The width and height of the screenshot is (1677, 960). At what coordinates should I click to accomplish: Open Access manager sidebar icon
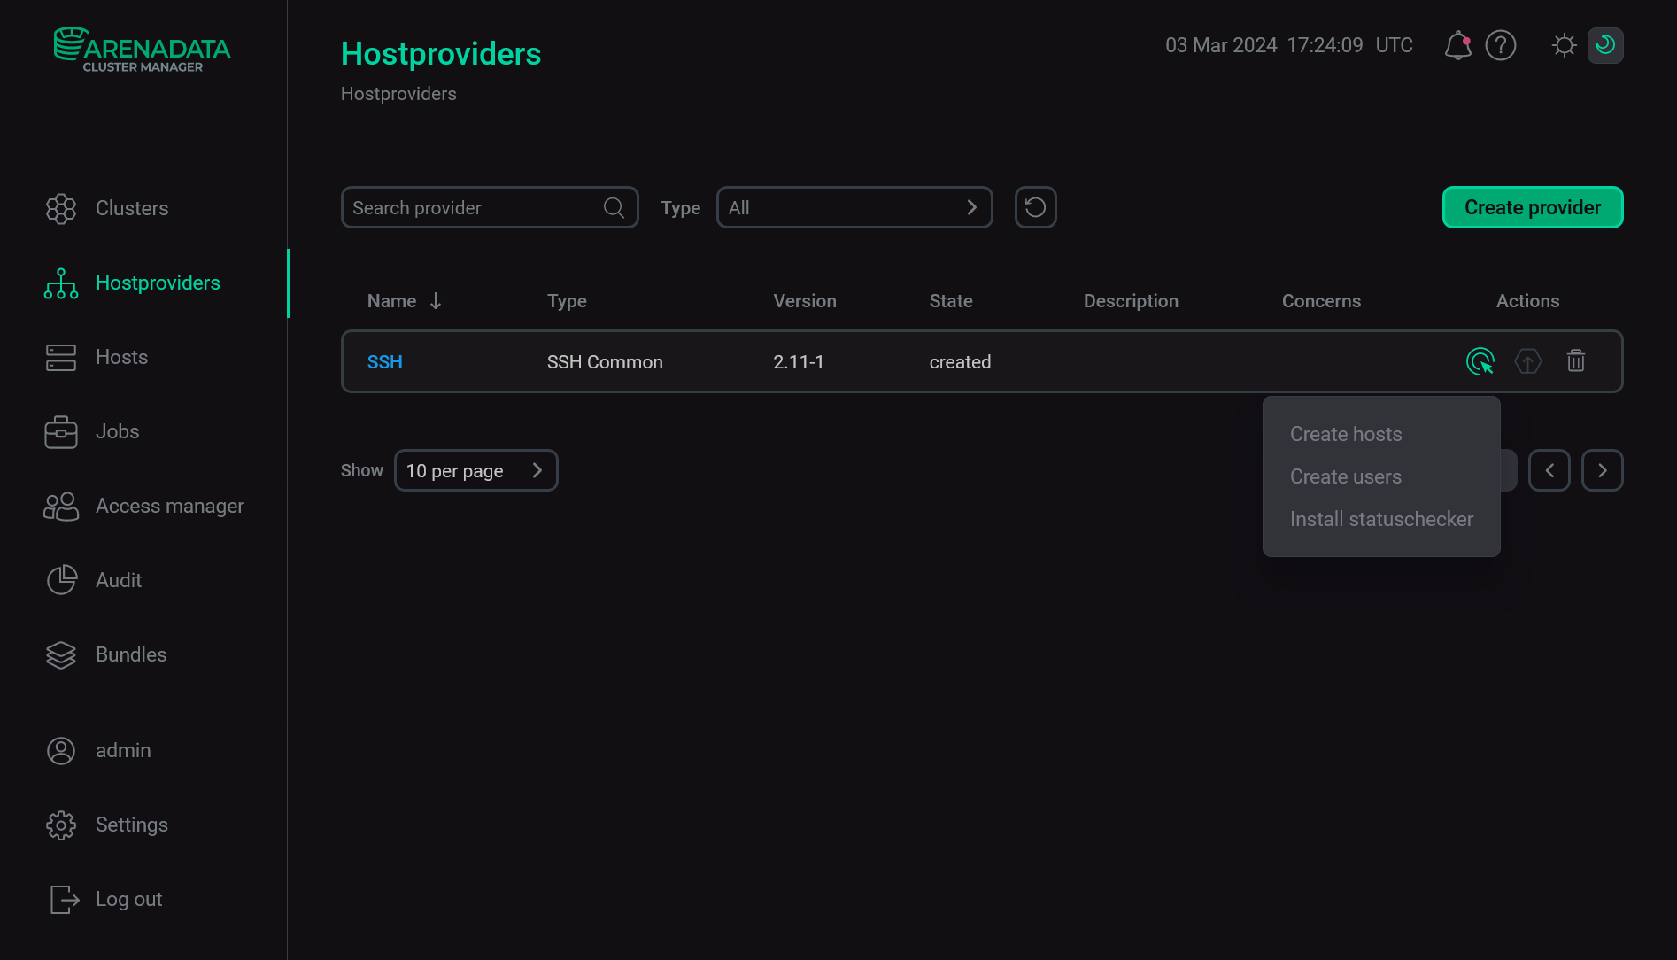coord(60,506)
